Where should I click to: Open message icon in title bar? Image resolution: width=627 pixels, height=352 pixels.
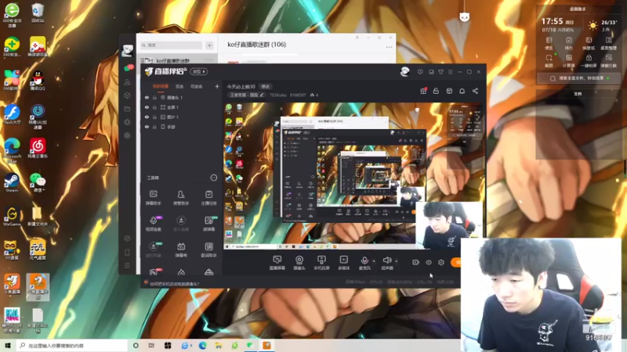point(420,72)
